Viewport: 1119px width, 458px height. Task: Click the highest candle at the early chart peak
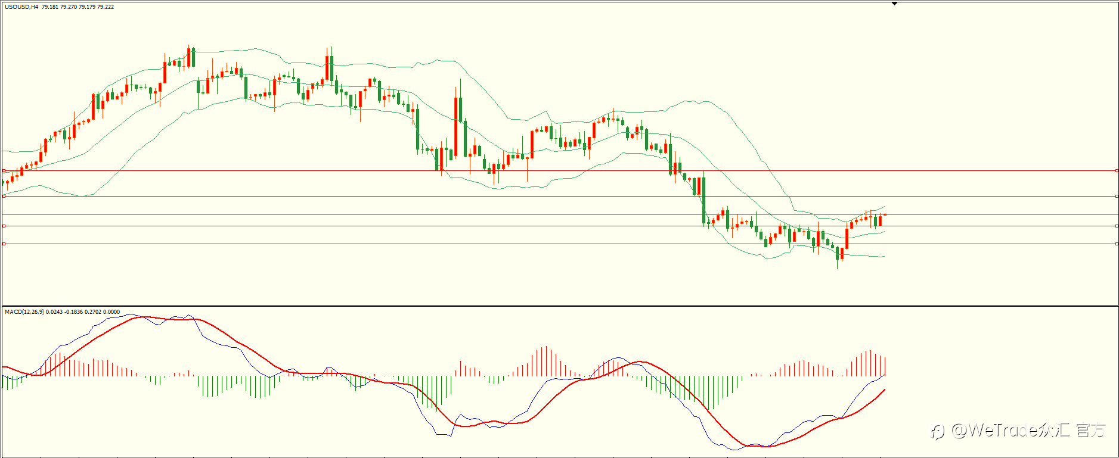[x=193, y=58]
